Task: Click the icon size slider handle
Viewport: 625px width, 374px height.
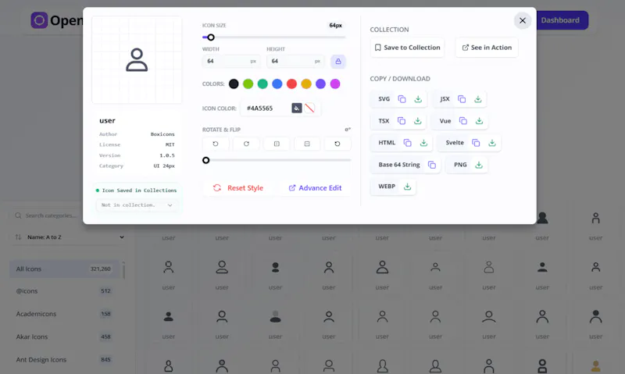Action: click(211, 37)
